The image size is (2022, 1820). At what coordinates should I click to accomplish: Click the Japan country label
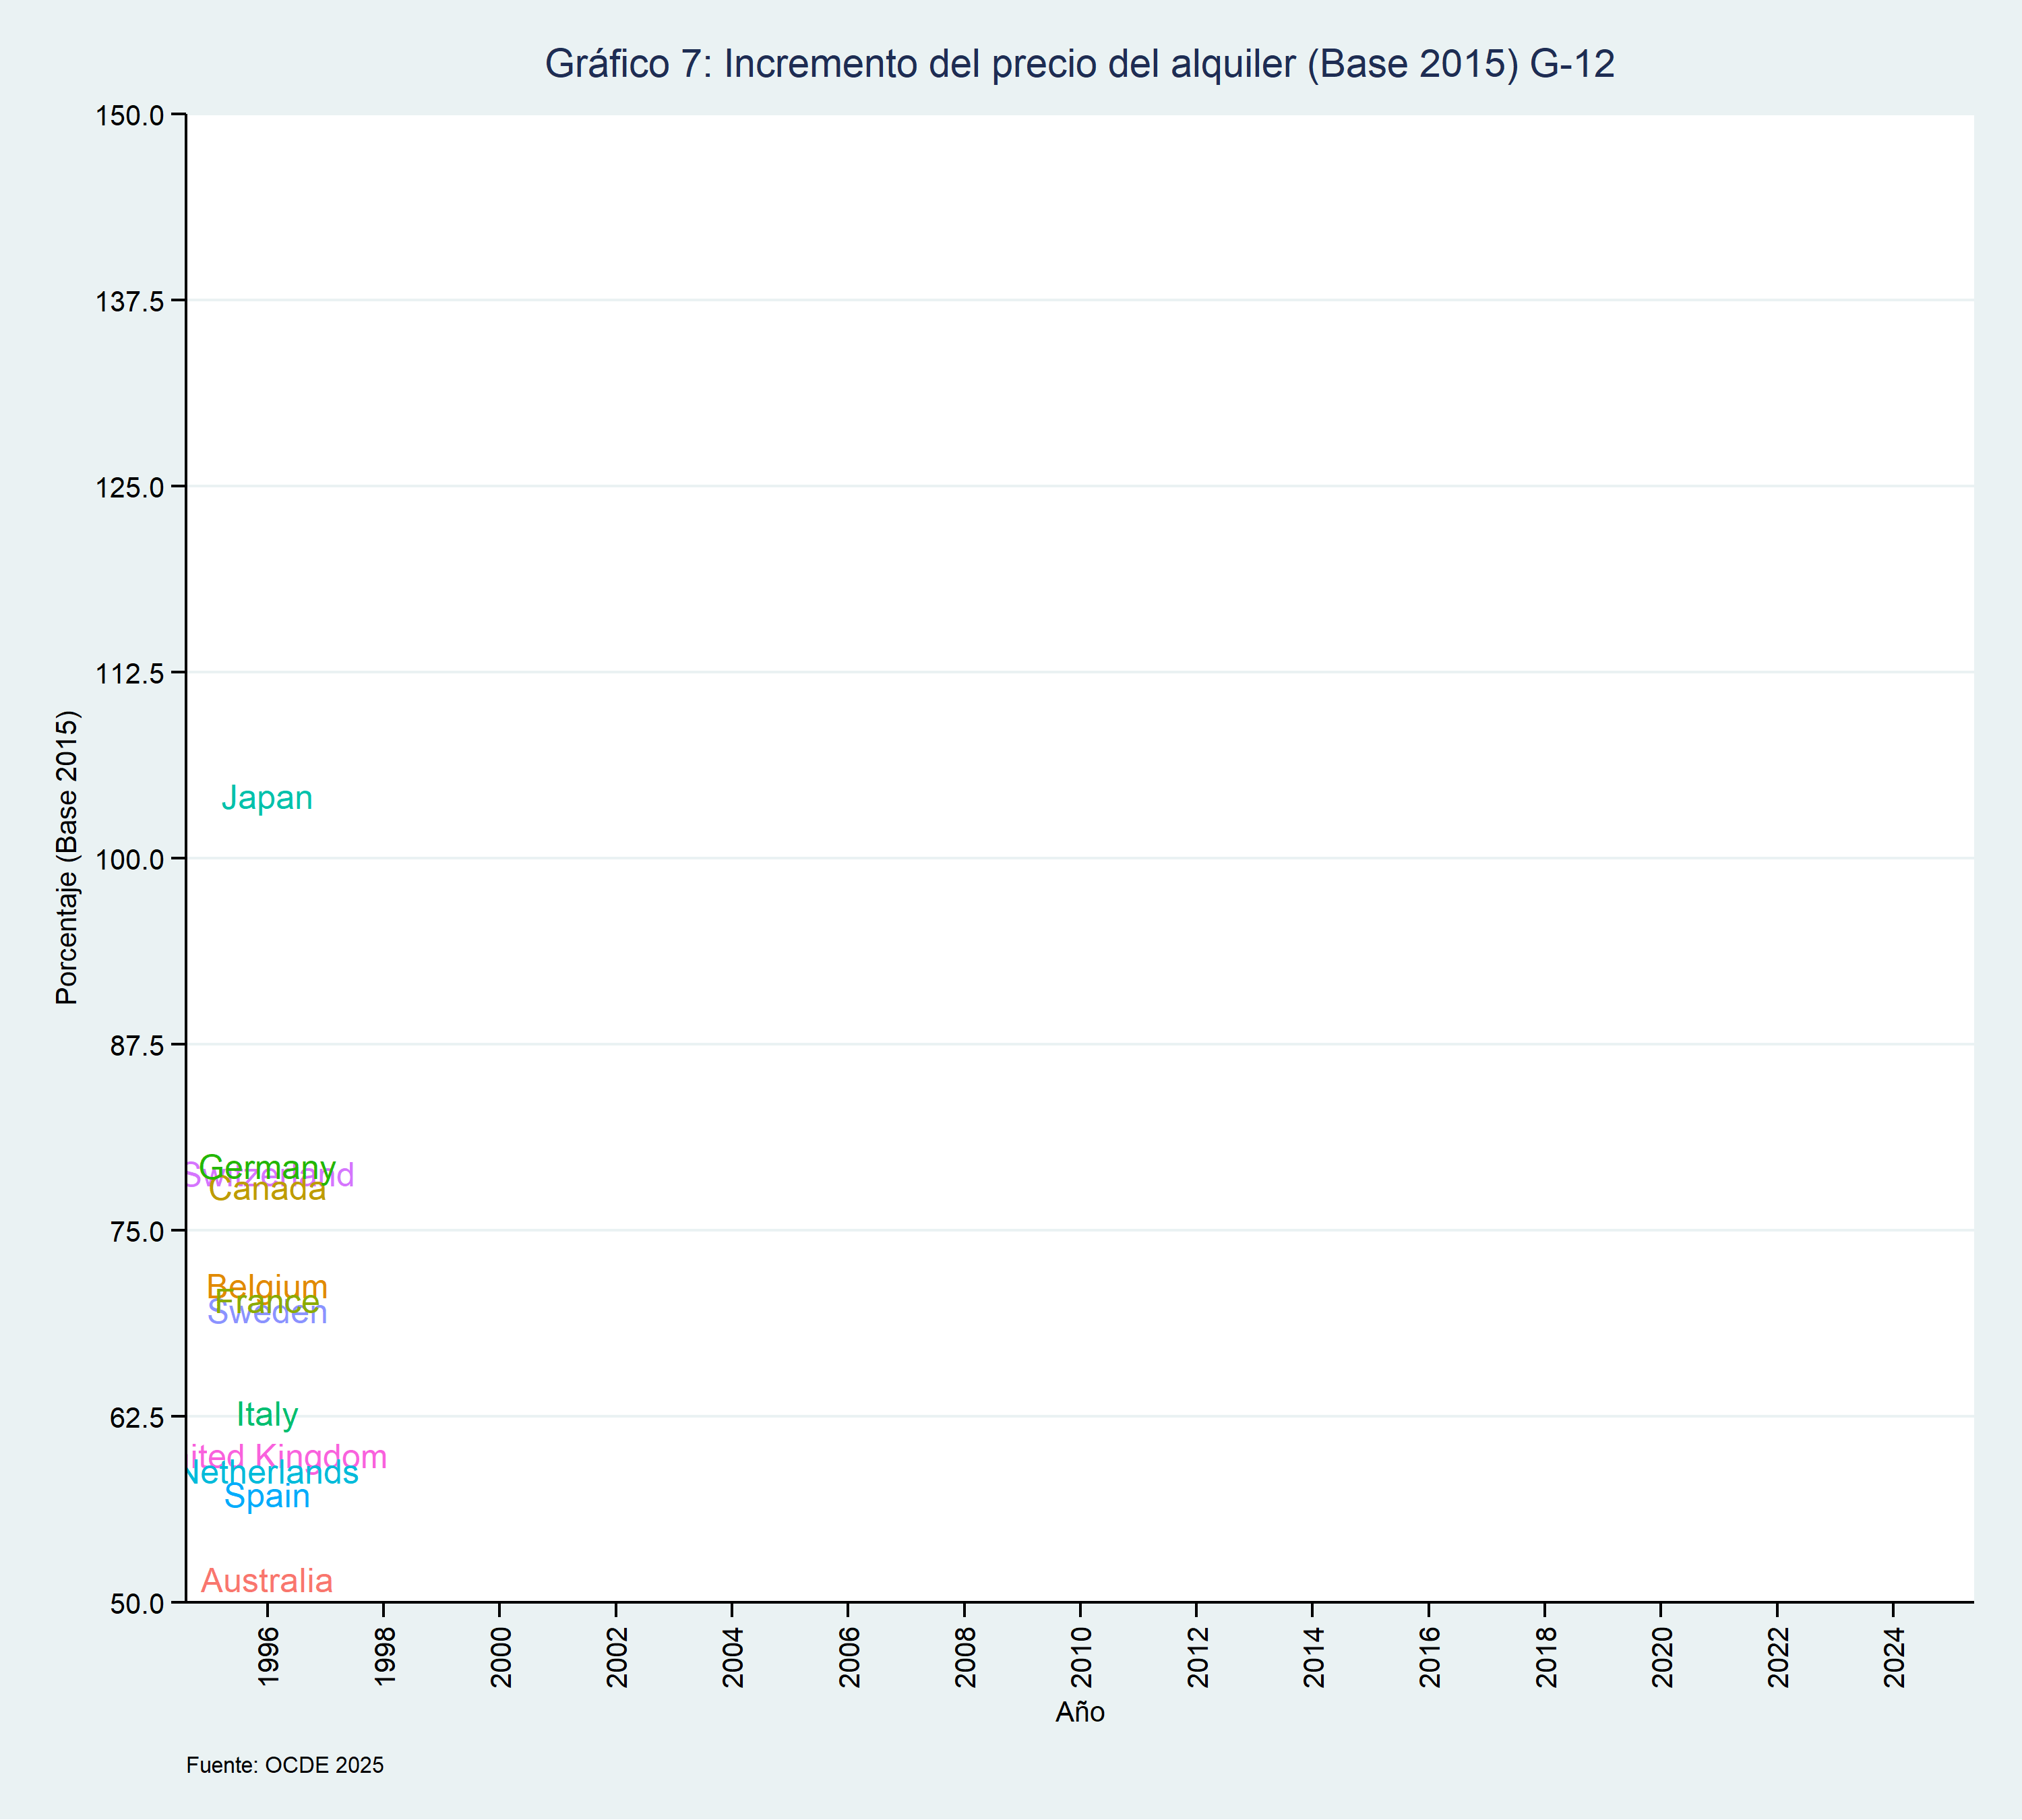click(x=267, y=798)
